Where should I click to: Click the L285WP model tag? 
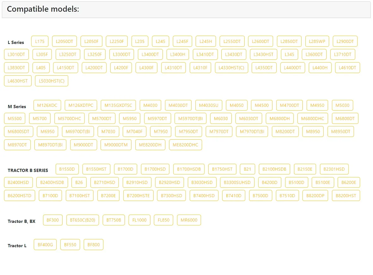(317, 41)
